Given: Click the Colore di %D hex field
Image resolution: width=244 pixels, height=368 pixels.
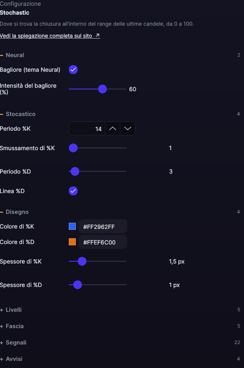Looking at the screenshot, I should 103,242.
